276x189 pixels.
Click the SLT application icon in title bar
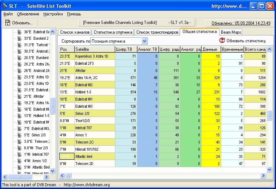(x=5, y=6)
